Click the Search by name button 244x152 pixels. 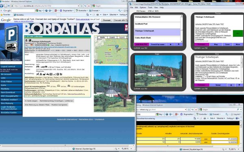tap(158, 44)
